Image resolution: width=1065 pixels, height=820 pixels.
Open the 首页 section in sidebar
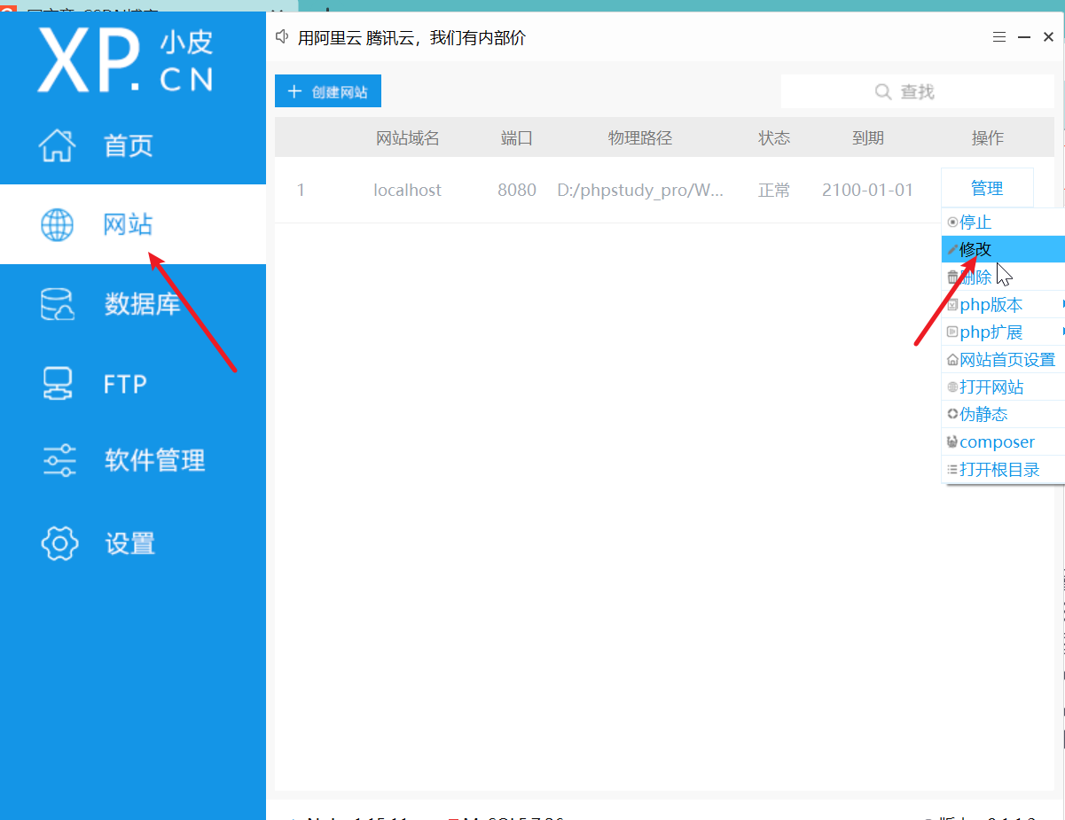point(133,145)
